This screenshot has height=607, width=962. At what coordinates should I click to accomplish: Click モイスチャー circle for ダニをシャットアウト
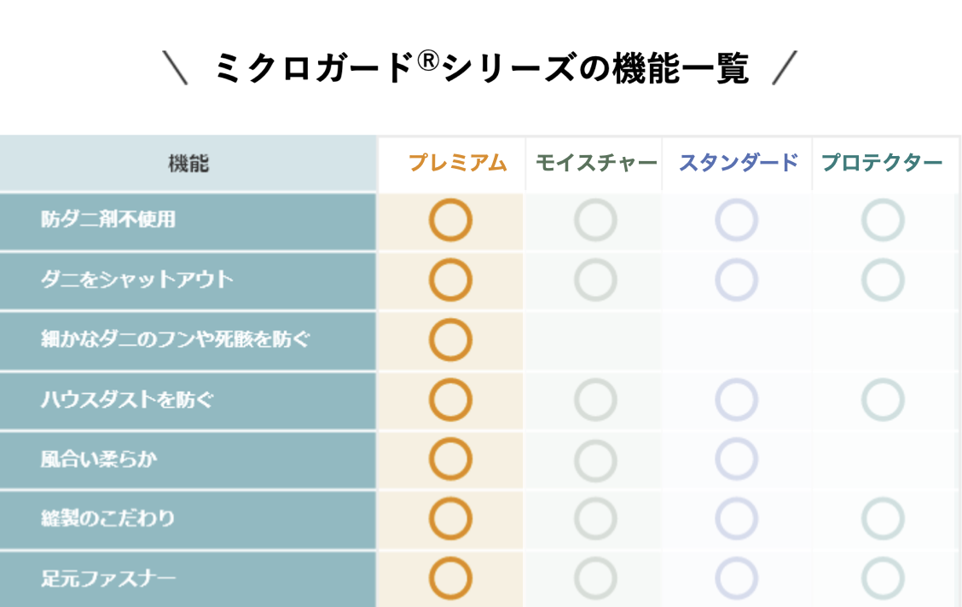(596, 280)
